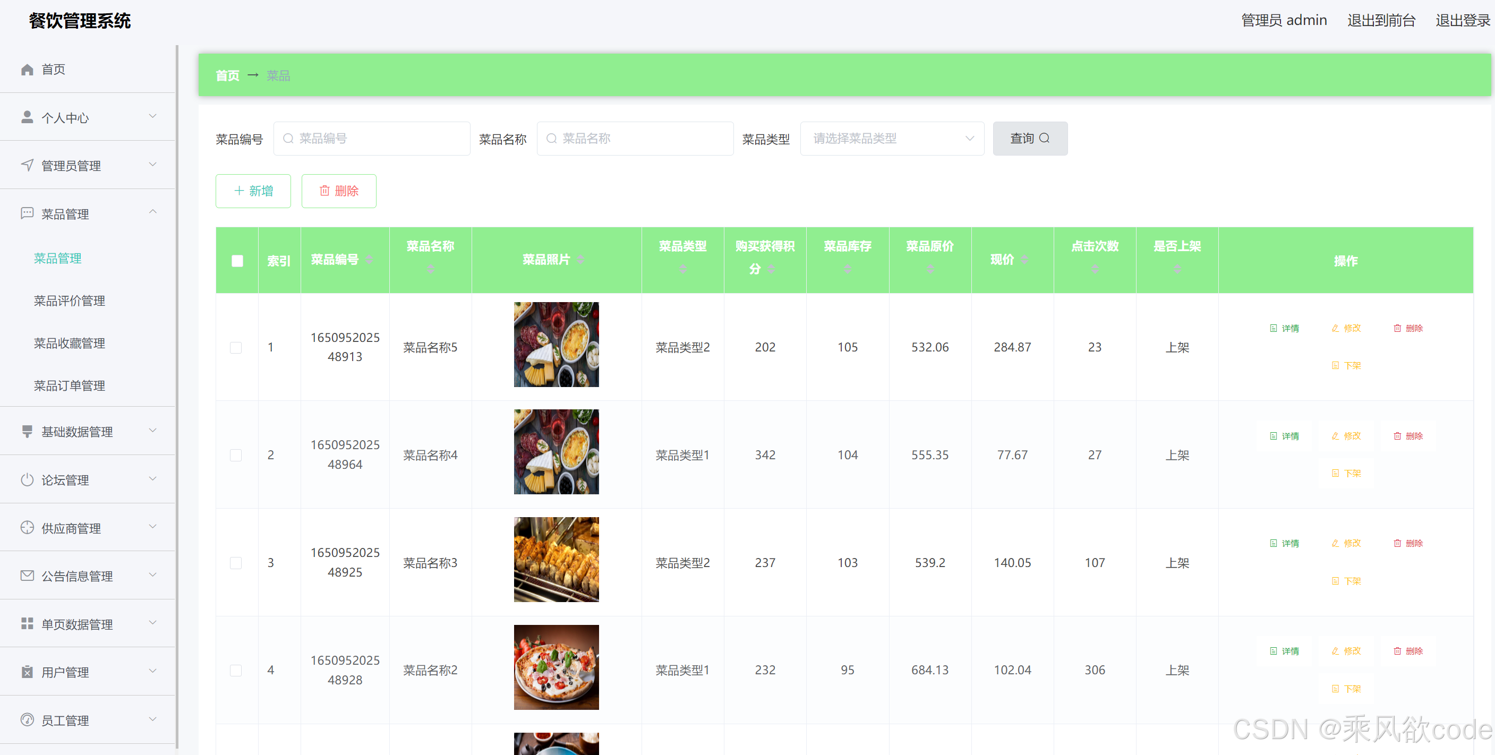Check the row checkbox for 菜品名称5
The image size is (1495, 755).
(236, 348)
